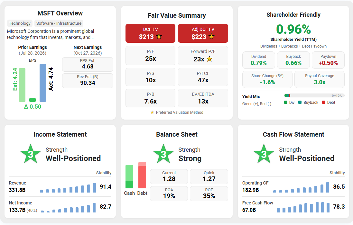Click the teal Buyback legend square
Viewport: 353px width, 225px height.
(300, 102)
